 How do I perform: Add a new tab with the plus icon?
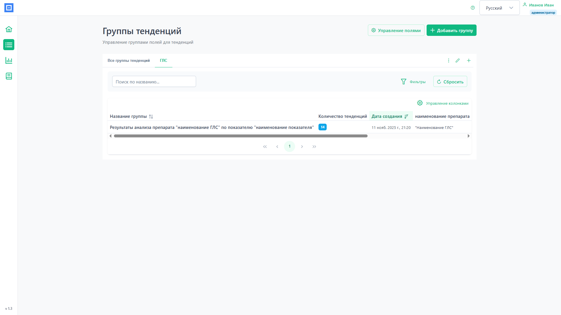coord(469,61)
